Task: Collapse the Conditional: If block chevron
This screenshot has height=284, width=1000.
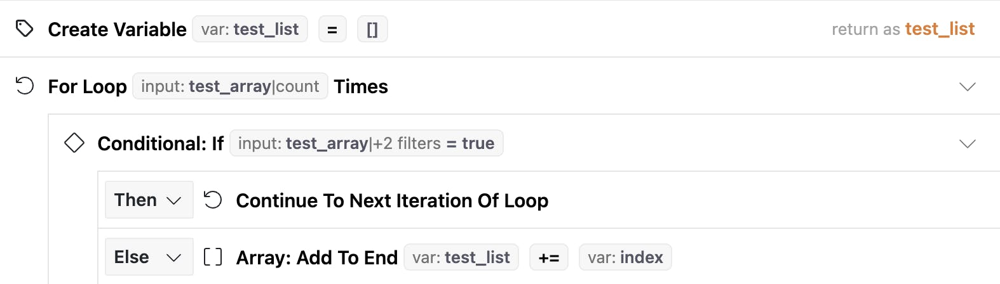Action: (967, 143)
